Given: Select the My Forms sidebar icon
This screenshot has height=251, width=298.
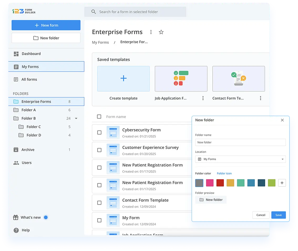Looking at the screenshot, I should tap(16, 66).
